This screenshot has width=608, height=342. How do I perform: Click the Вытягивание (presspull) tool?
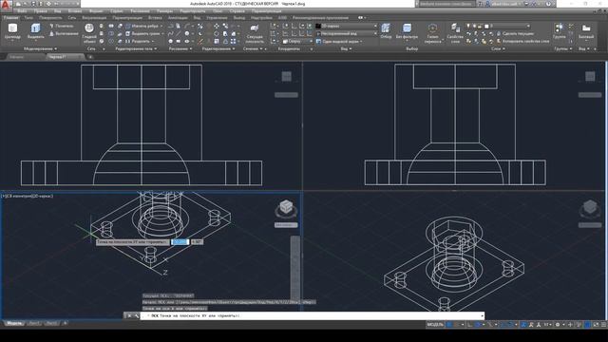tap(64, 34)
